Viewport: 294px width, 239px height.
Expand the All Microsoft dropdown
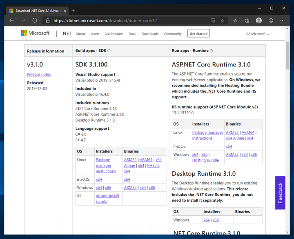click(258, 34)
